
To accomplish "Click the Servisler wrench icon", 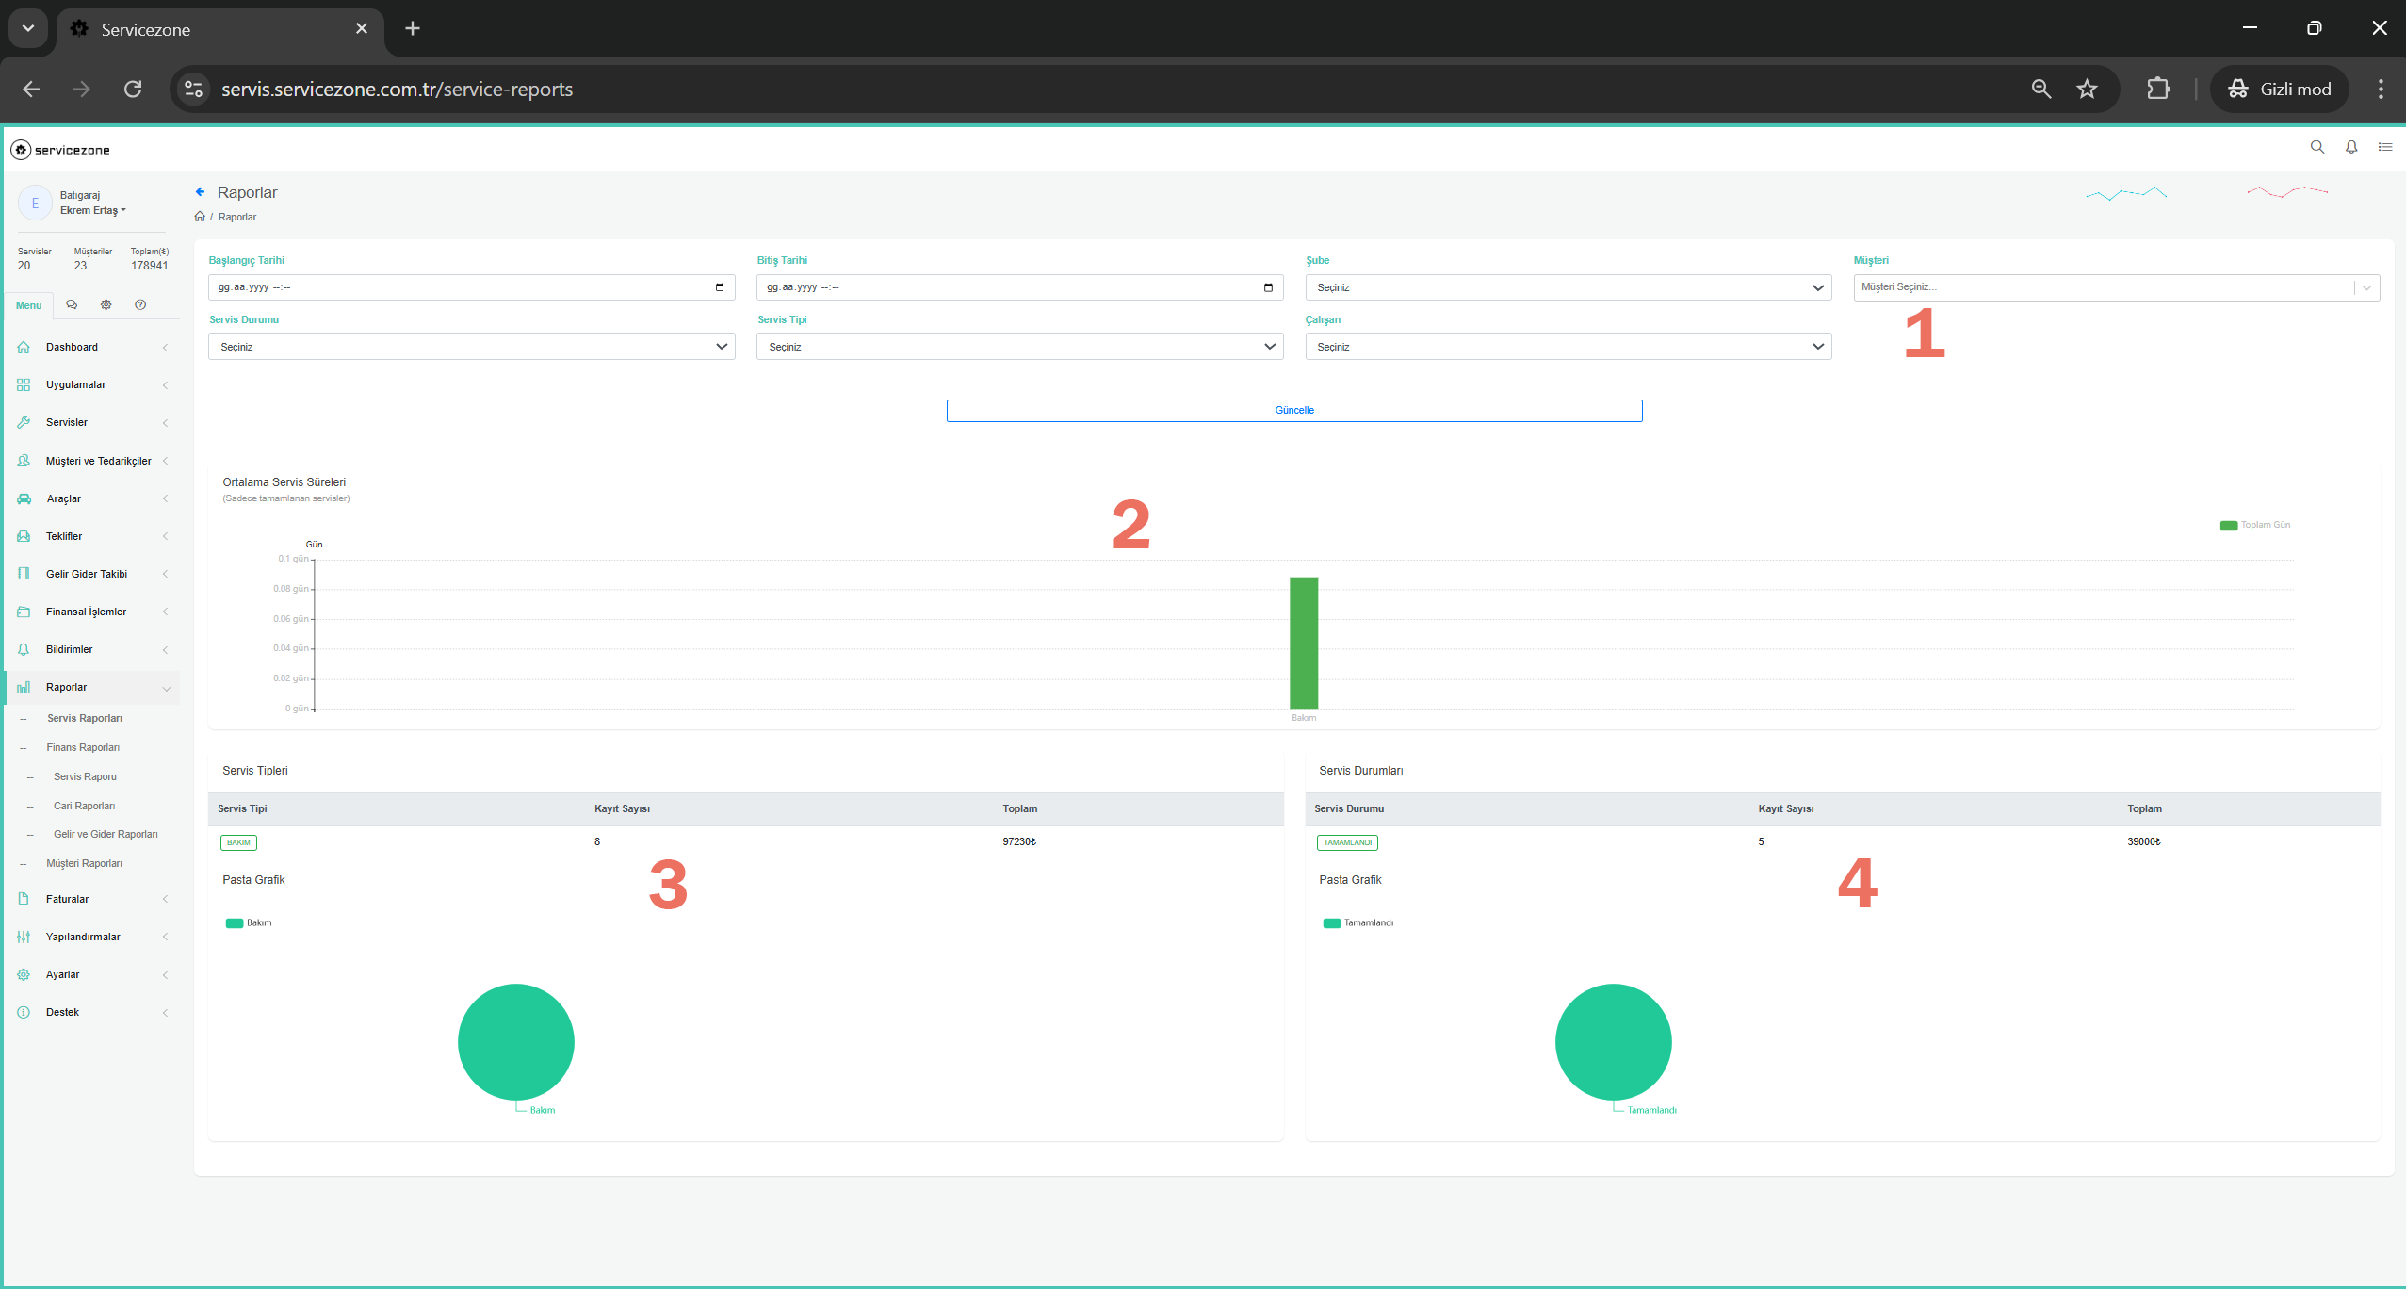I will coord(24,423).
